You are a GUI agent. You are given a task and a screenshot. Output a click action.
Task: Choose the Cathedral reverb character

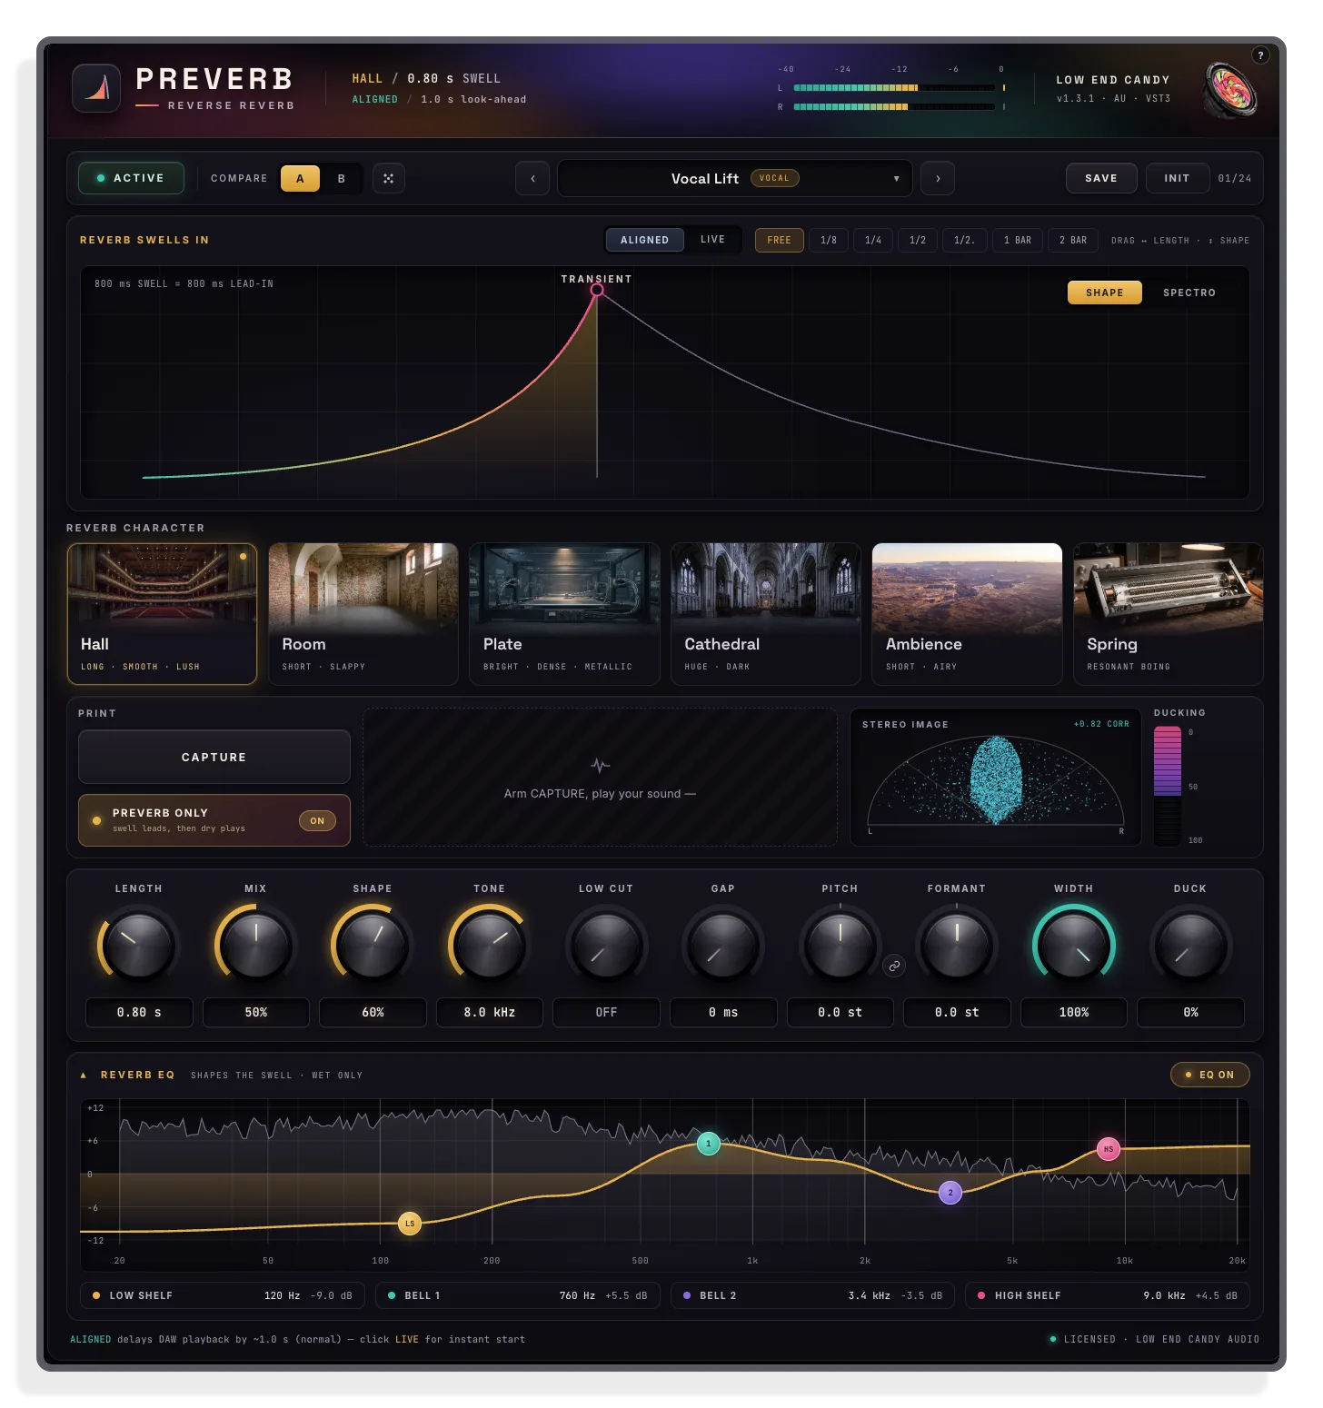click(766, 614)
